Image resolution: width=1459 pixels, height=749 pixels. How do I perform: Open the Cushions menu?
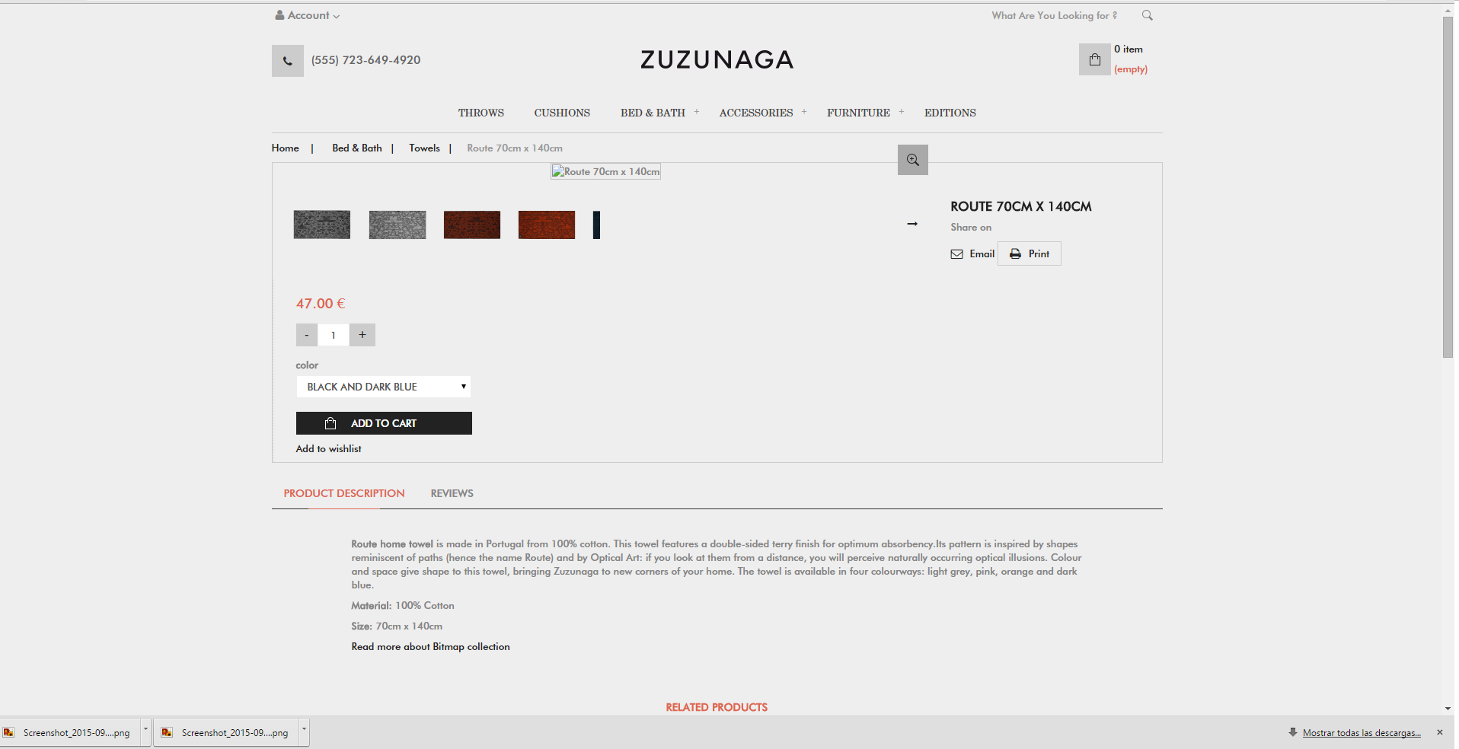(x=562, y=113)
